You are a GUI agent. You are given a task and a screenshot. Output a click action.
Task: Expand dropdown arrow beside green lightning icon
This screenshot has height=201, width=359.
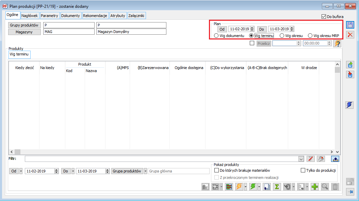click(x=259, y=187)
